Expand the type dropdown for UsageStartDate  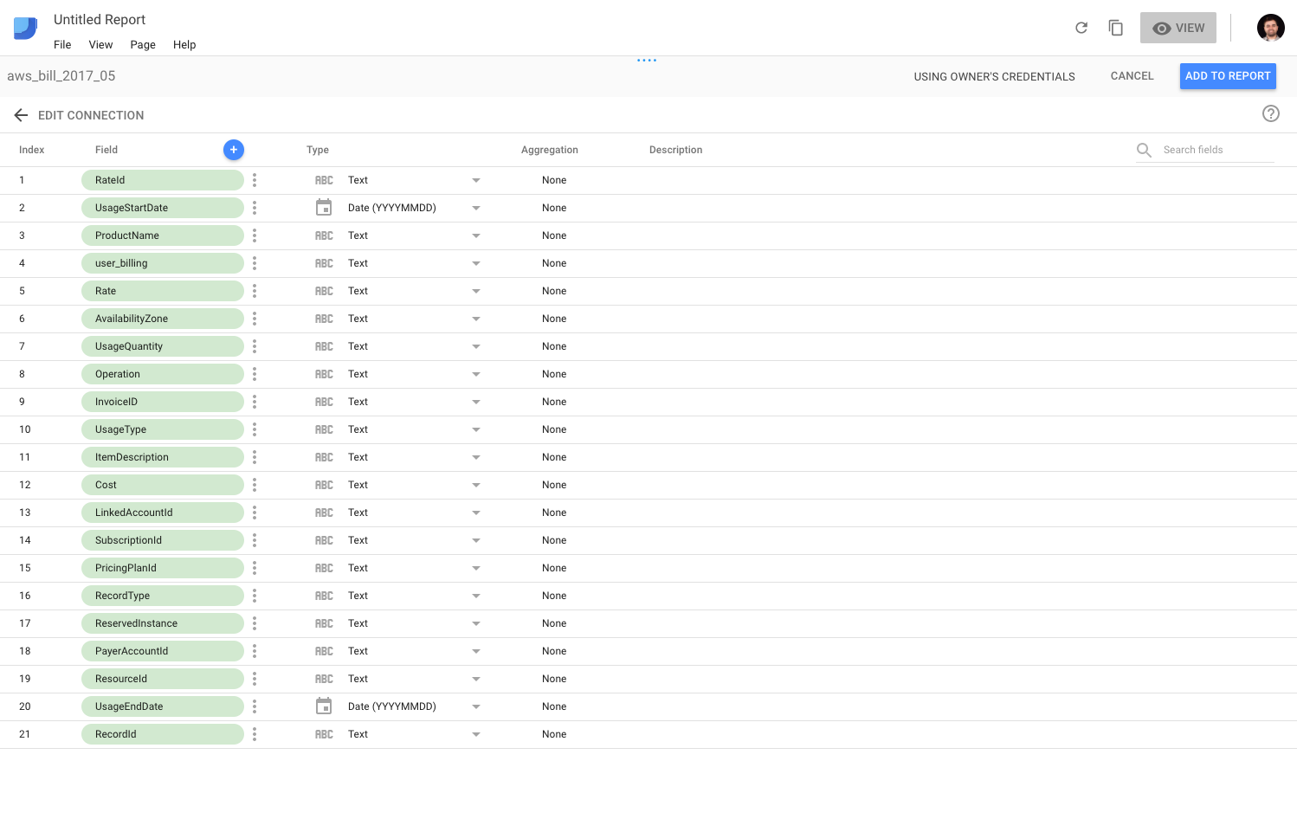tap(476, 208)
